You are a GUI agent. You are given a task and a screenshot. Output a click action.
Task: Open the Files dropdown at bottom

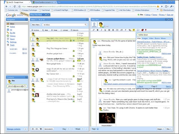169,129
